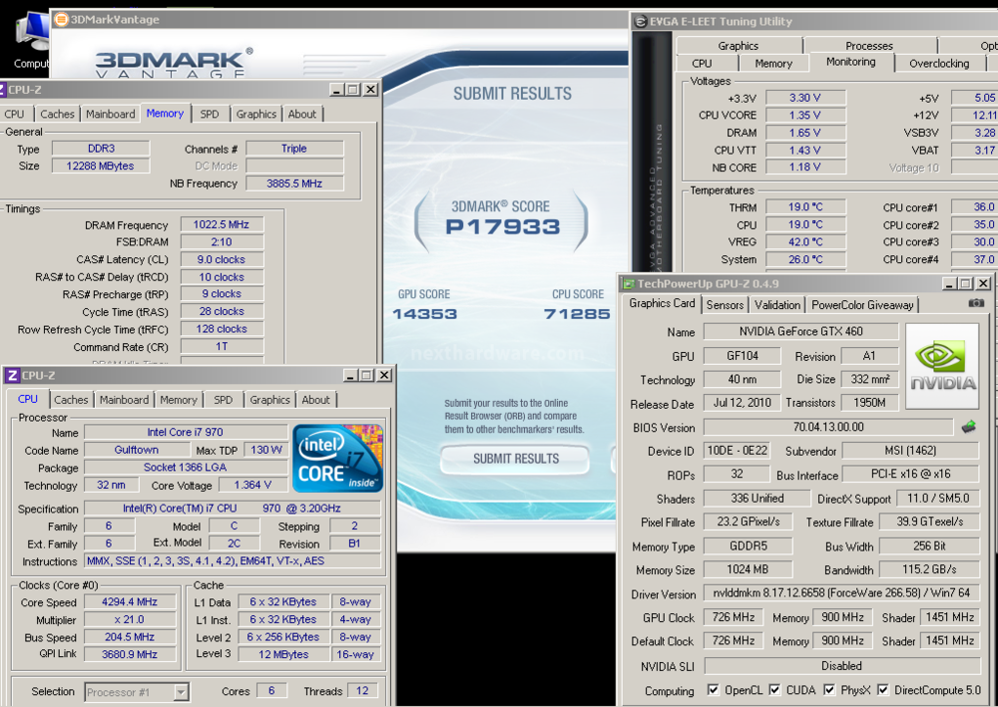Open Mainboard tab in CPU-Z window showing processor info
Image resolution: width=998 pixels, height=707 pixels.
click(x=124, y=399)
